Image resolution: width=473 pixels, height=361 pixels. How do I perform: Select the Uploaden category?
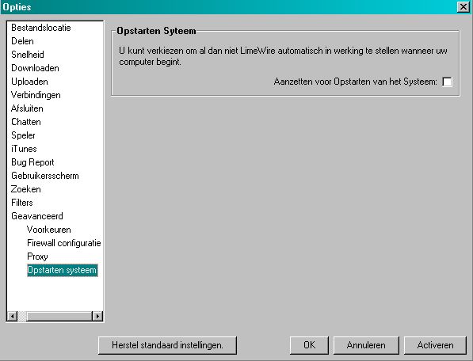pos(29,82)
